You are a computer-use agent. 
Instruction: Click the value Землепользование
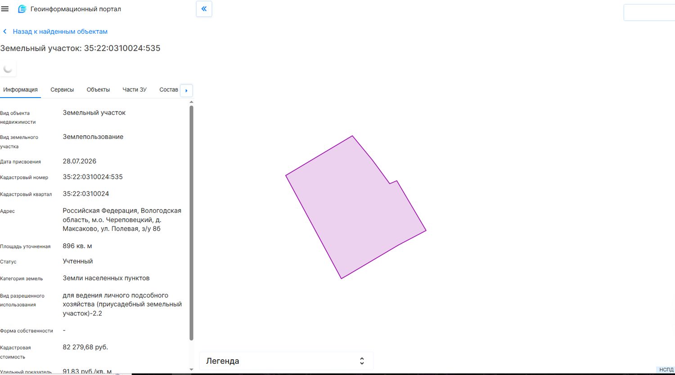pyautogui.click(x=93, y=137)
